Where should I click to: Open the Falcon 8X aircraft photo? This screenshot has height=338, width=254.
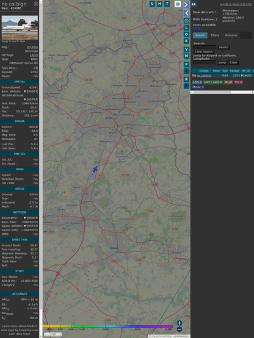point(20,27)
